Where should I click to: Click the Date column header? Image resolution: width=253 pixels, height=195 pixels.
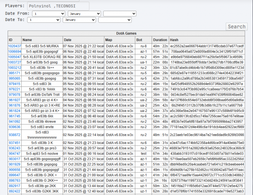pos(83,40)
